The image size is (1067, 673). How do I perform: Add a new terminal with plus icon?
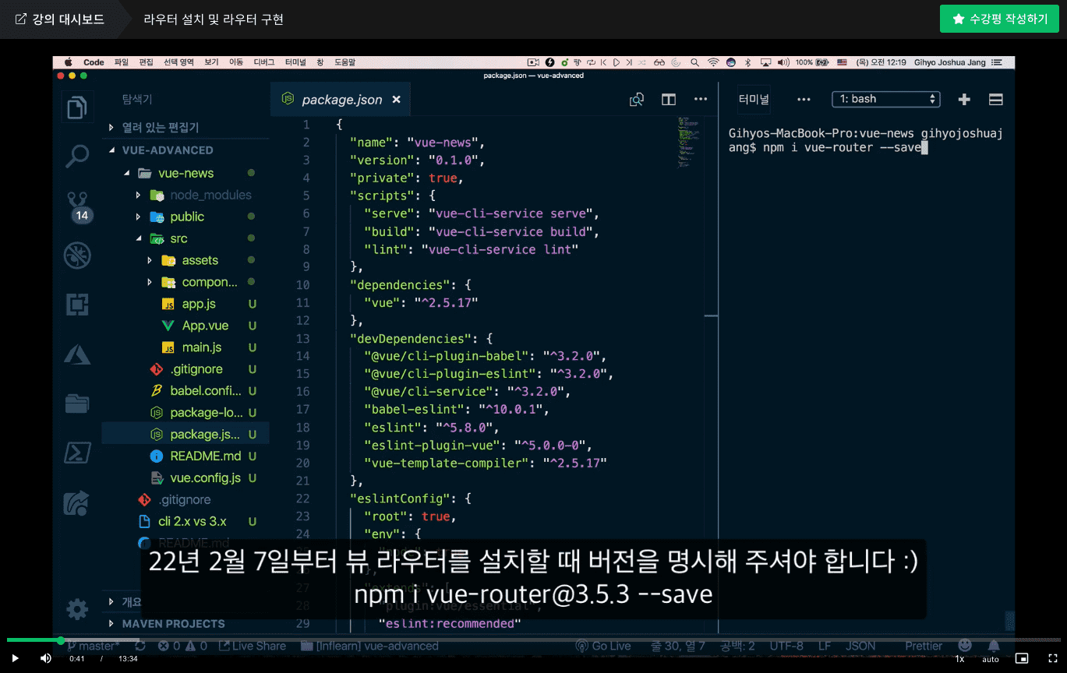point(964,99)
